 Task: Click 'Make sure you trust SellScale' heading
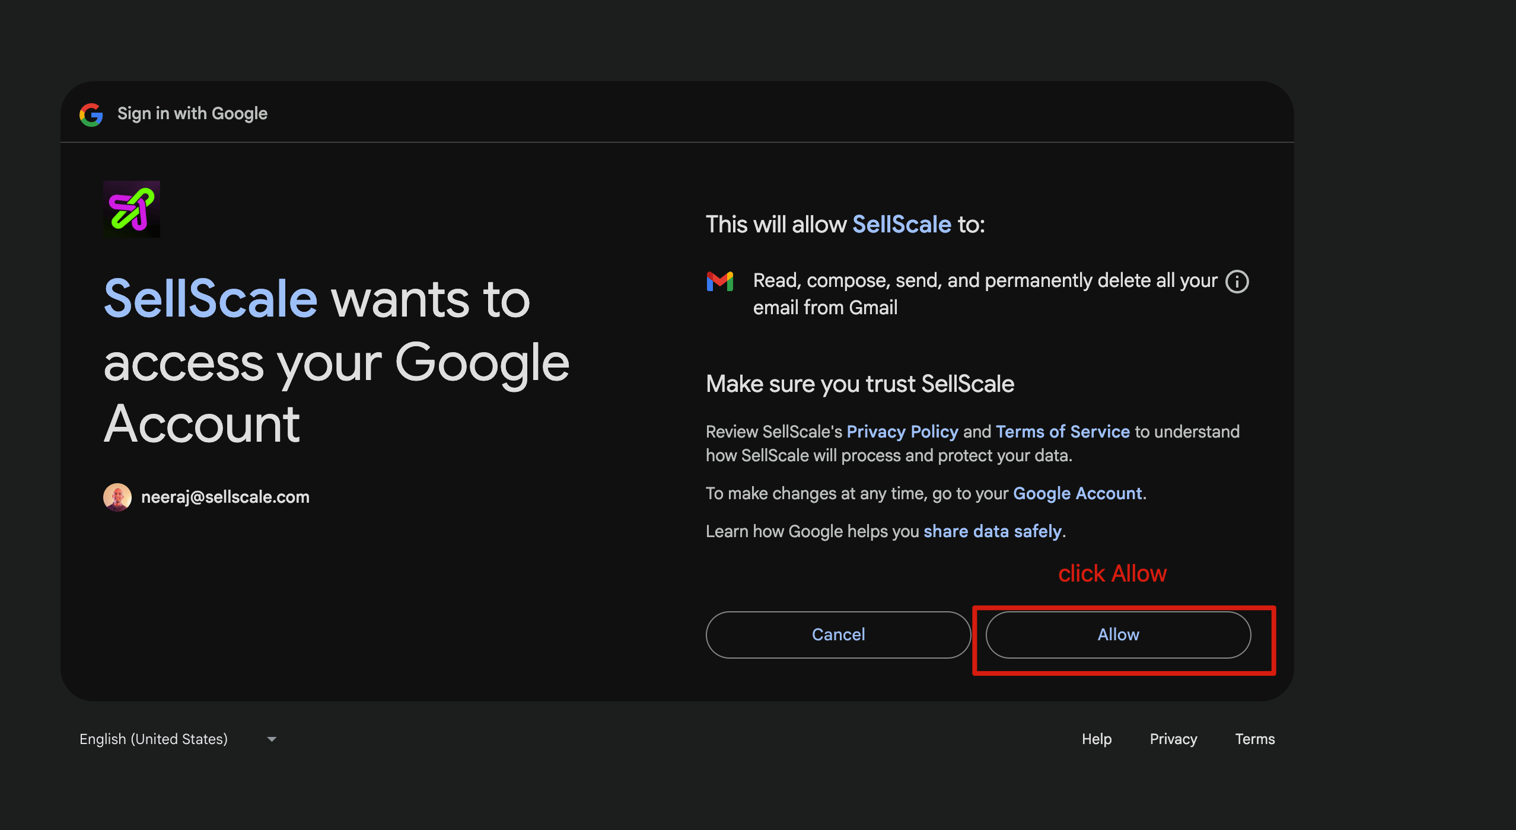click(860, 384)
